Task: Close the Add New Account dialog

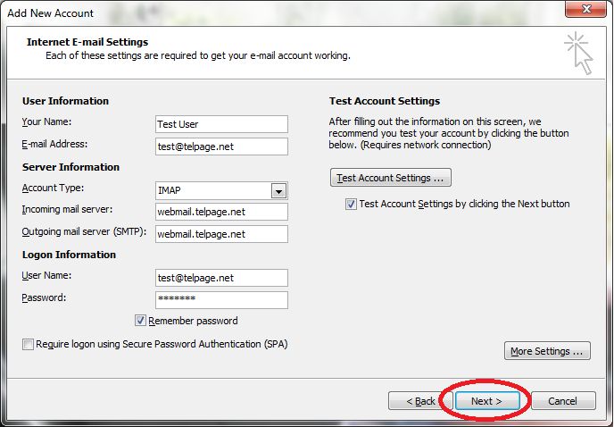Action: (x=585, y=9)
